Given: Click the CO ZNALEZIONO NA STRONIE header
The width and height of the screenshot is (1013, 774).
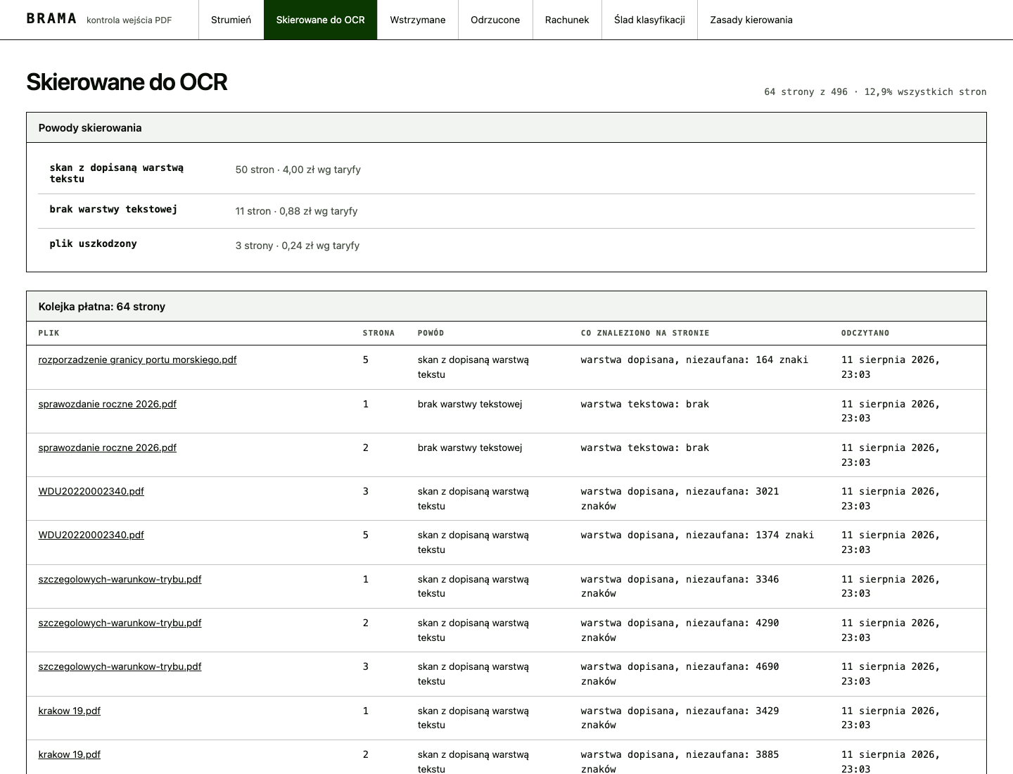Looking at the screenshot, I should click(645, 333).
